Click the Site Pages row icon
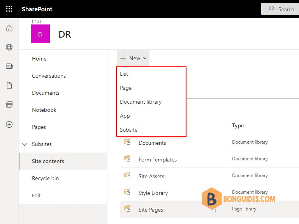The height and width of the screenshot is (224, 299). [127, 209]
